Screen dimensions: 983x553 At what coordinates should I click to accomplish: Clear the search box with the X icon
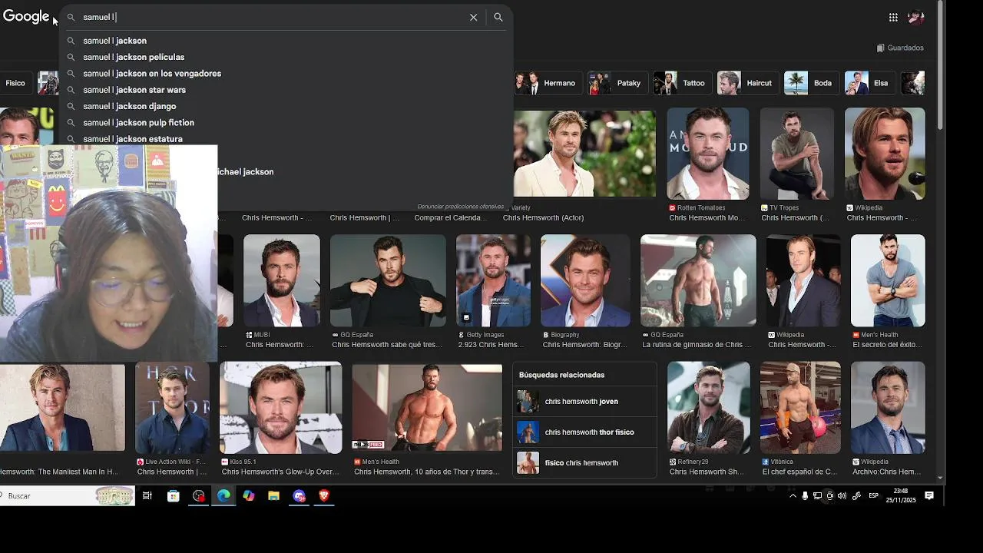pyautogui.click(x=473, y=17)
